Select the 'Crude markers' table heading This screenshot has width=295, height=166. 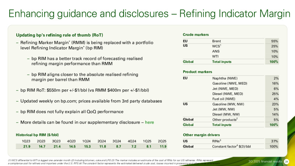point(196,35)
